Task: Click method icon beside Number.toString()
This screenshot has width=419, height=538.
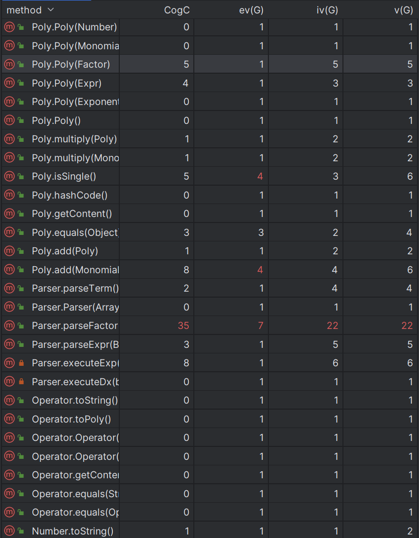Action: tap(9, 531)
